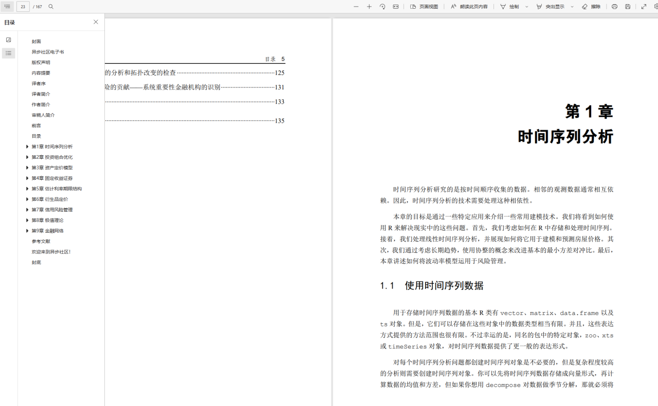Open the 突出显示 highlight color dropdown

tap(572, 6)
